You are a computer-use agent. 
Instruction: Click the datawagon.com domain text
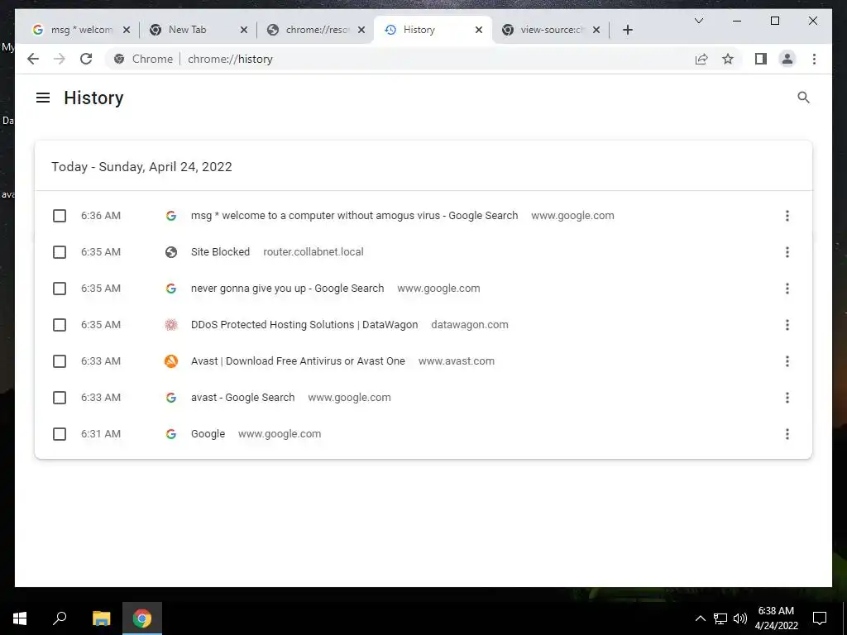coord(470,324)
